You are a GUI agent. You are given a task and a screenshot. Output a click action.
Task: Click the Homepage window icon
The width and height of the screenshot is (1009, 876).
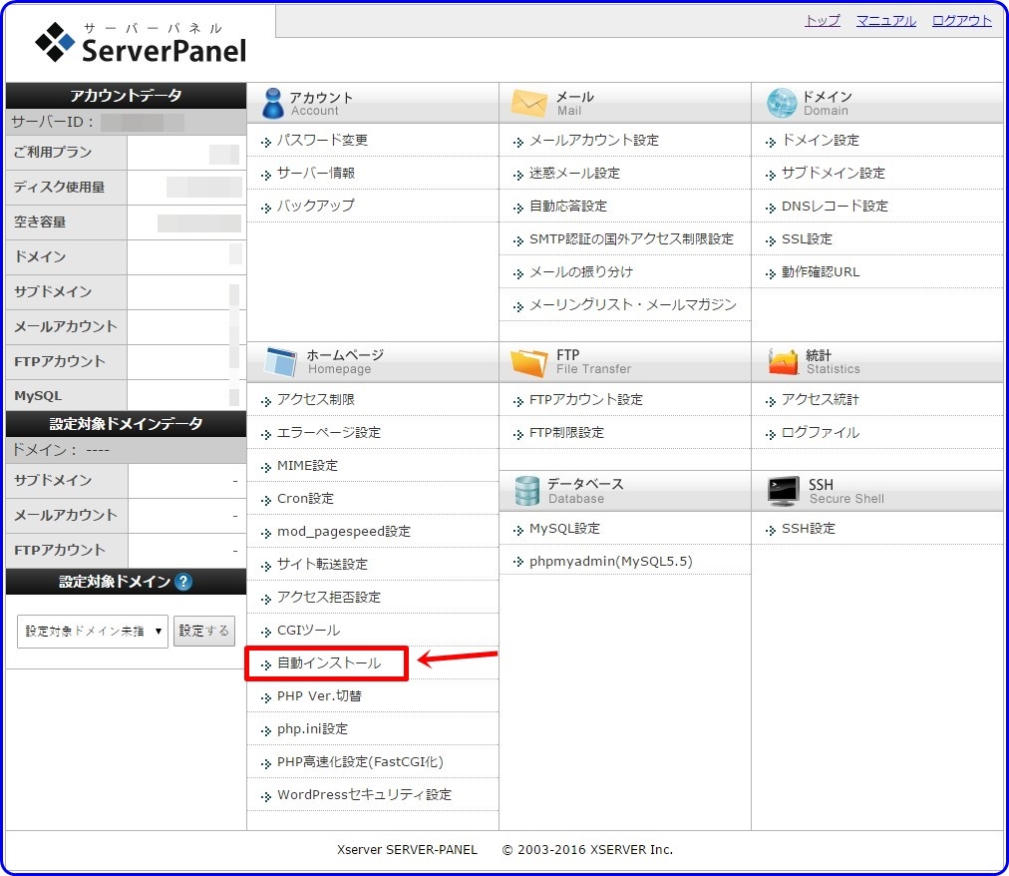(280, 361)
